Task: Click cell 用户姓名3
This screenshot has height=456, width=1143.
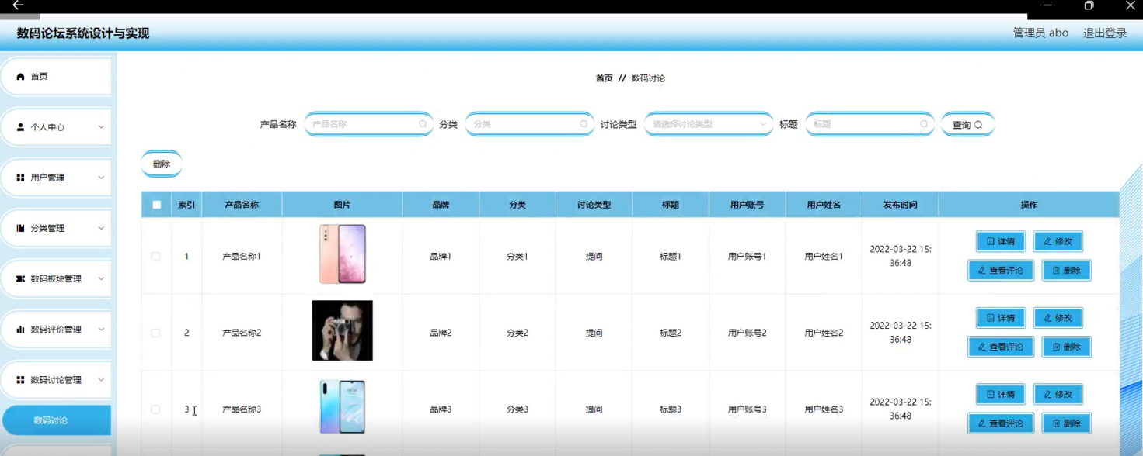Action: tap(824, 409)
